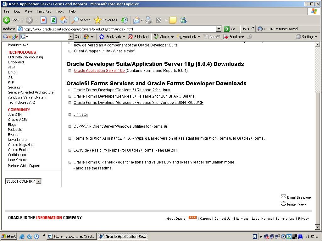Click the Forward arrow icon
This screenshot has height=241, width=322.
click(29, 20)
